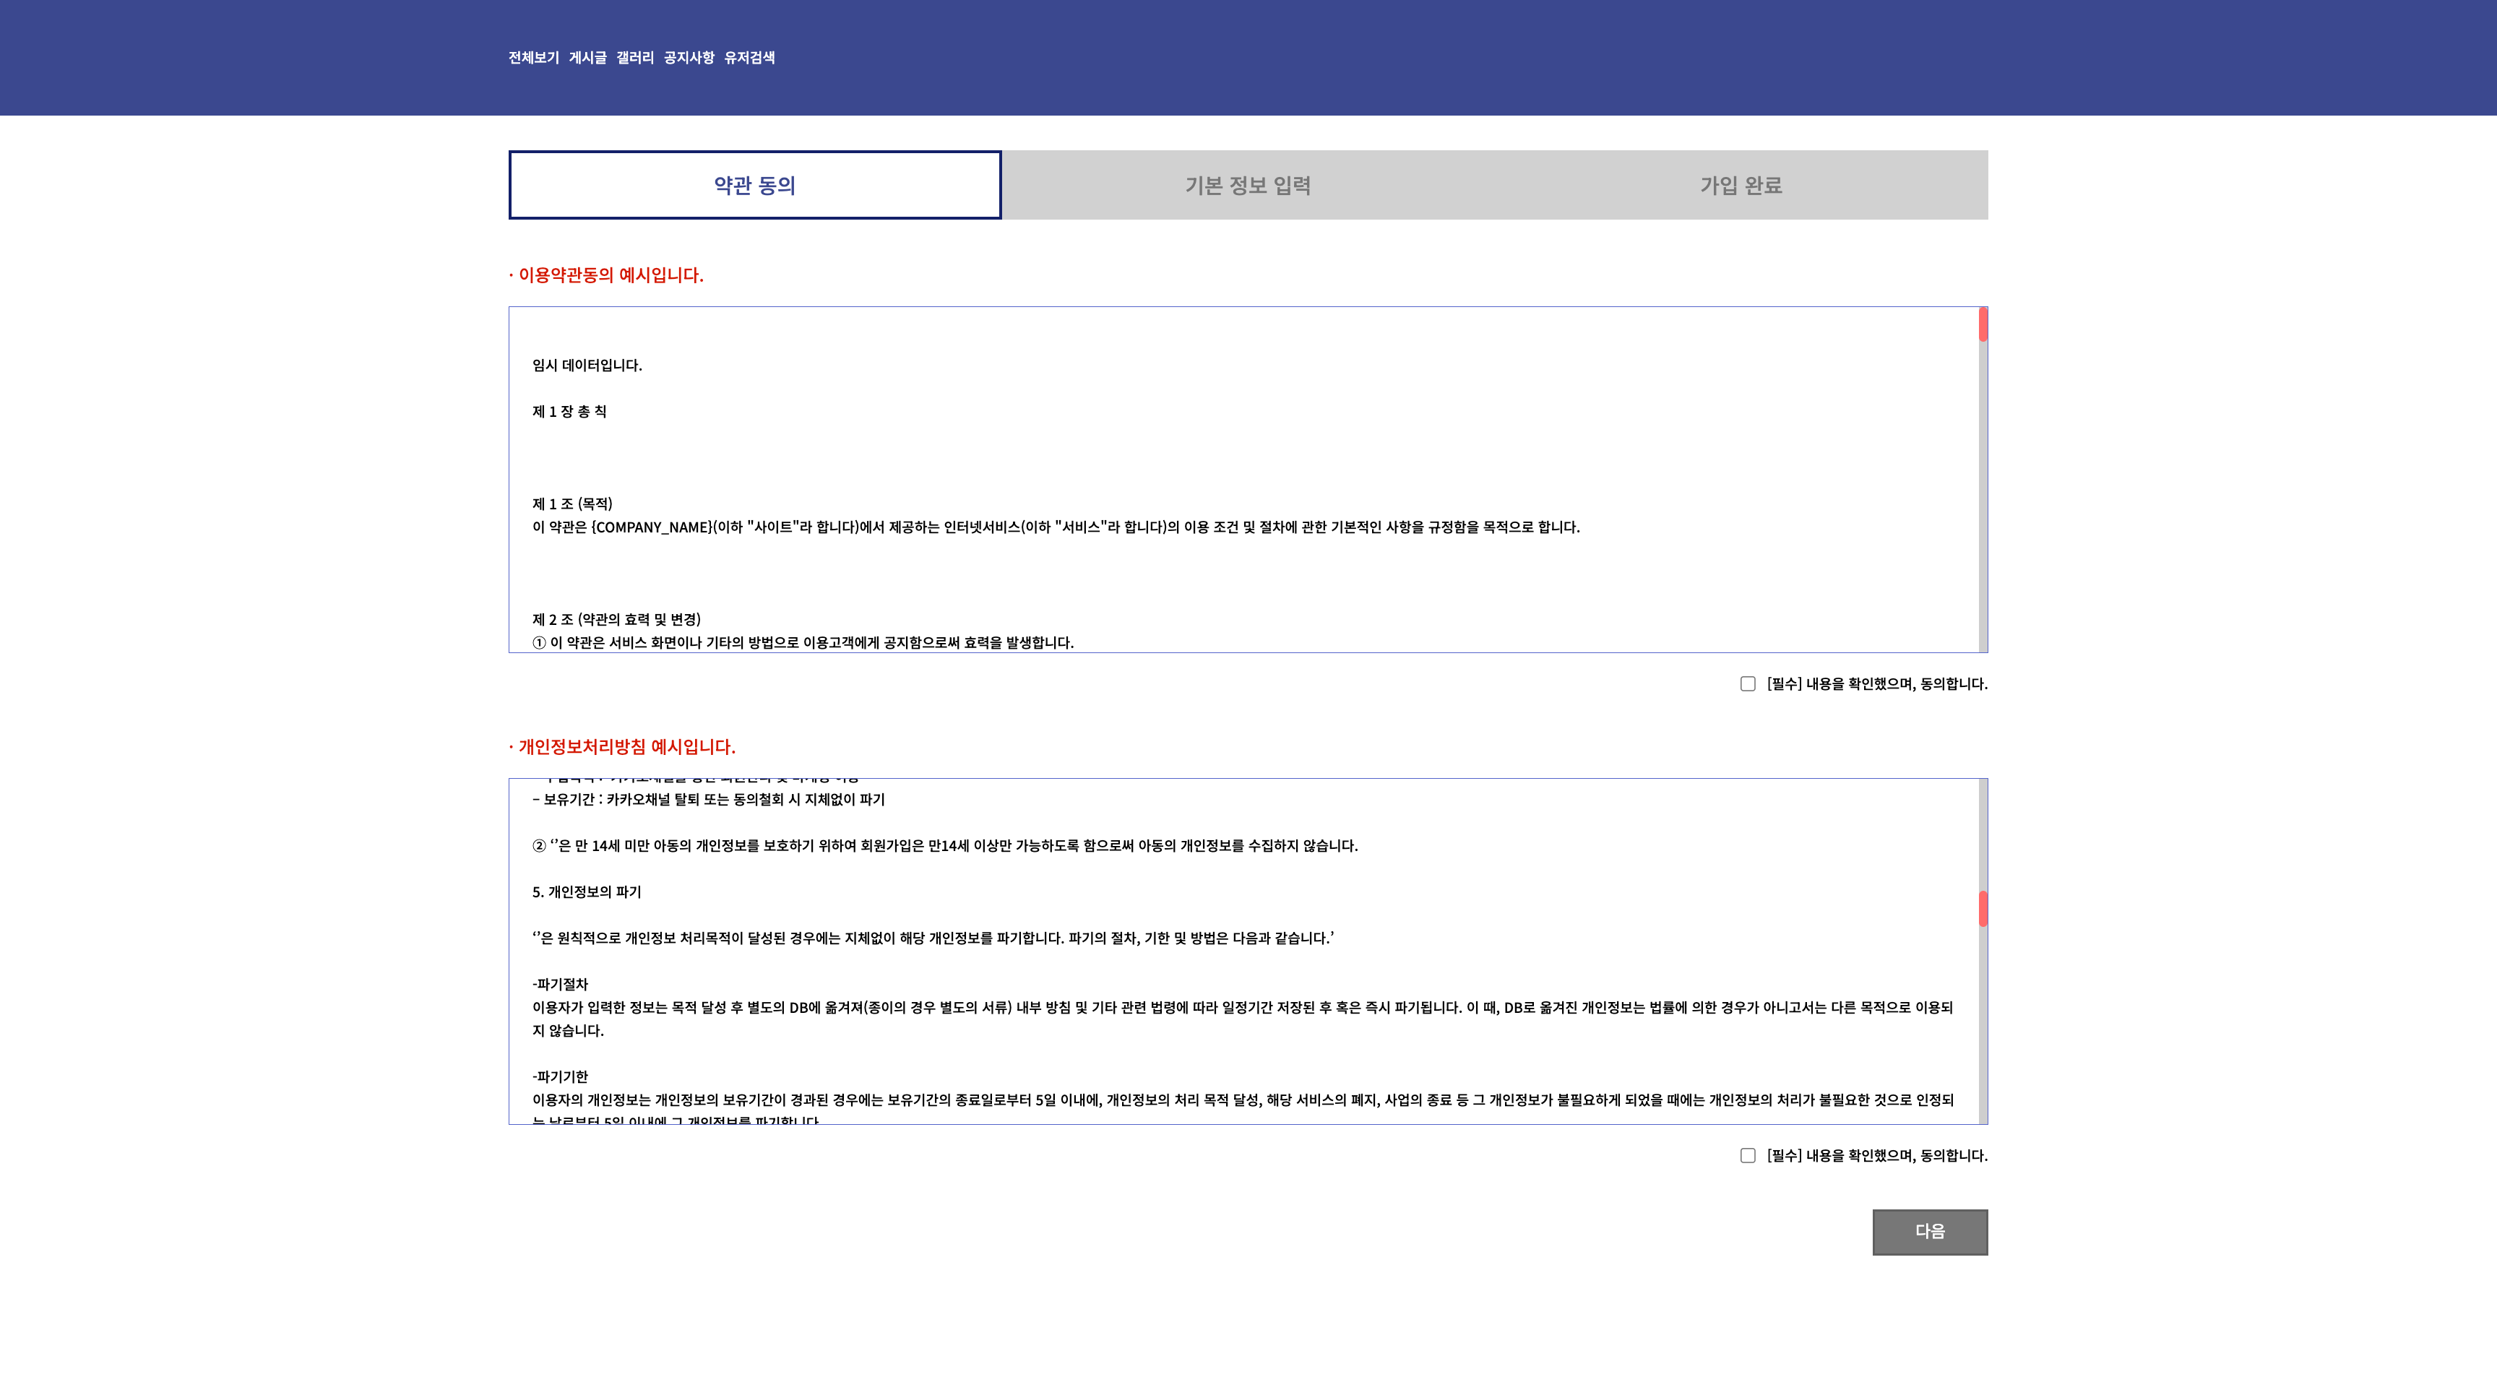Click the '제 1 장 총 칙' line
2497x1390 pixels.
(569, 412)
